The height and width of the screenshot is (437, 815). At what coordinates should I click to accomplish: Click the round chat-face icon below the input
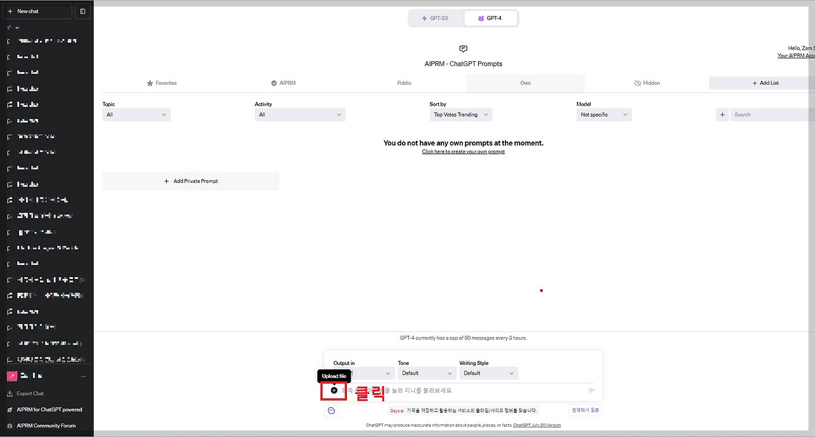point(331,411)
